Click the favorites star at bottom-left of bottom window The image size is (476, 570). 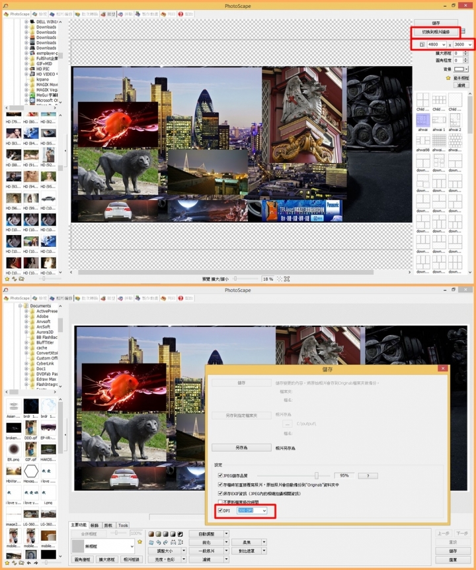tap(7, 563)
